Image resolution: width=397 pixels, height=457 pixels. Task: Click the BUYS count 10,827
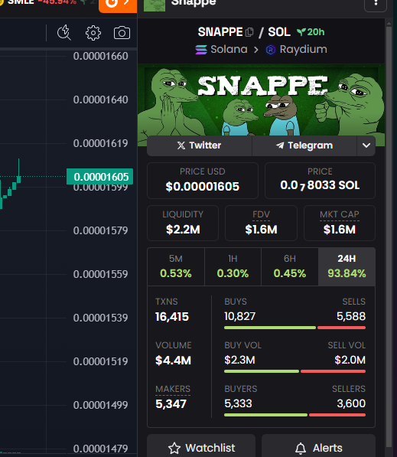click(239, 316)
